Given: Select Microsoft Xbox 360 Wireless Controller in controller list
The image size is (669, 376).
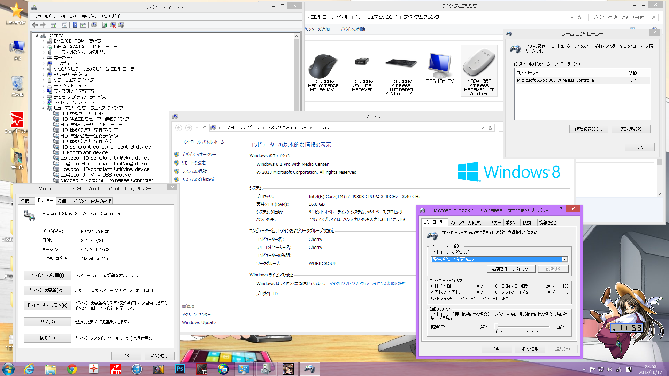Looking at the screenshot, I should click(x=582, y=80).
